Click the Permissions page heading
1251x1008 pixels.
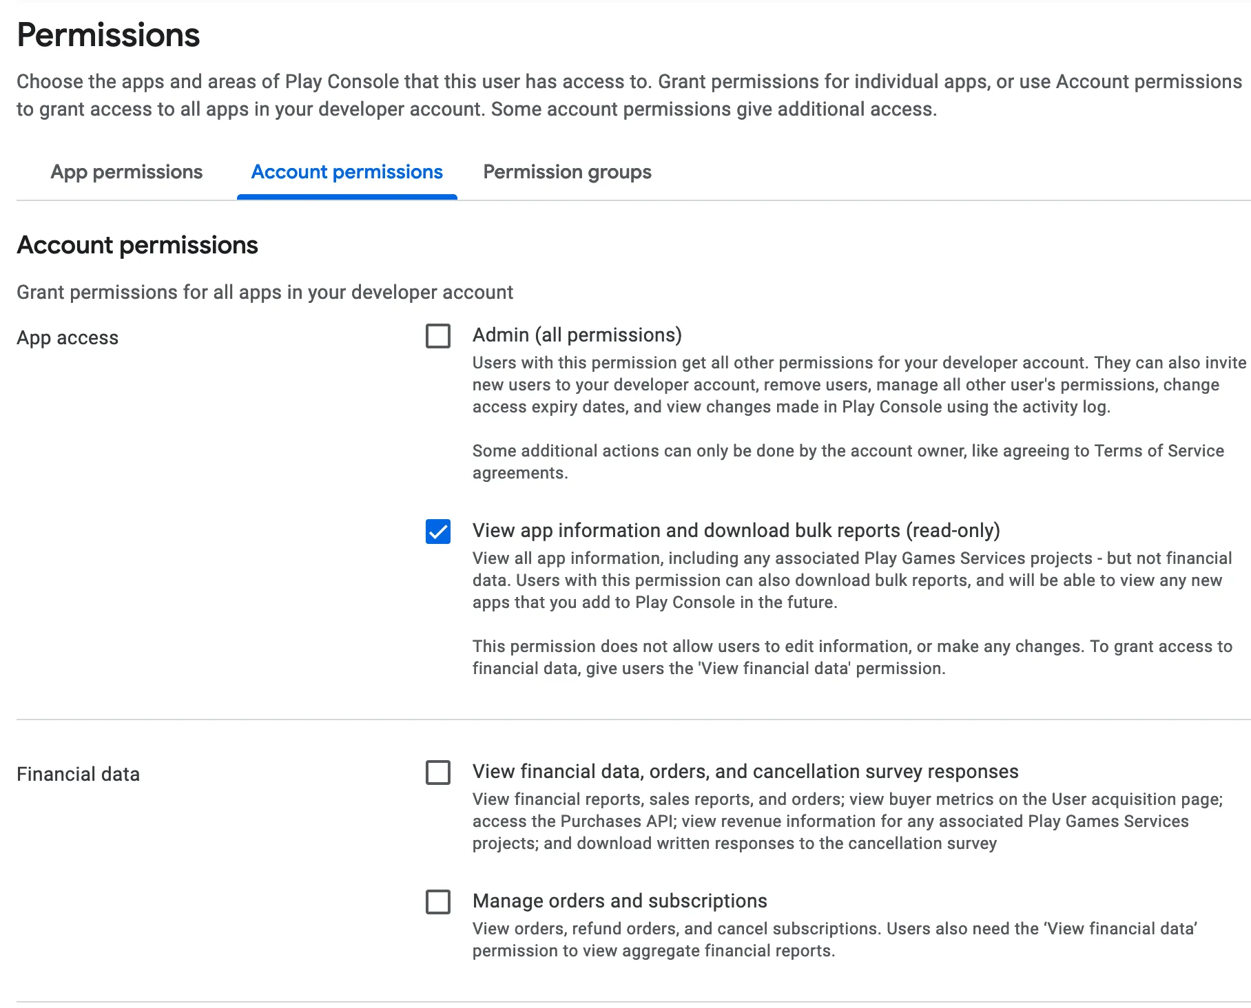tap(108, 34)
